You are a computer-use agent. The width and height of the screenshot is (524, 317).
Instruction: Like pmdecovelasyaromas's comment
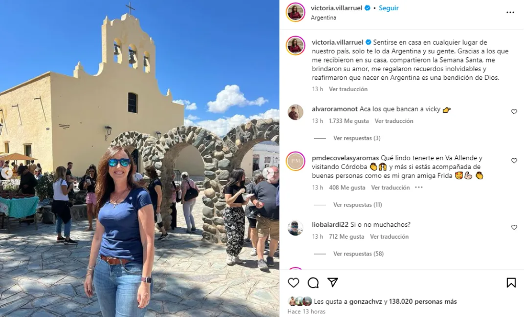[x=514, y=161]
